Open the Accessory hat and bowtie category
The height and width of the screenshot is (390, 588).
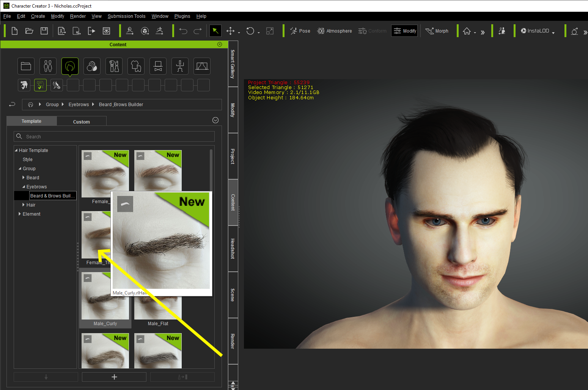158,66
